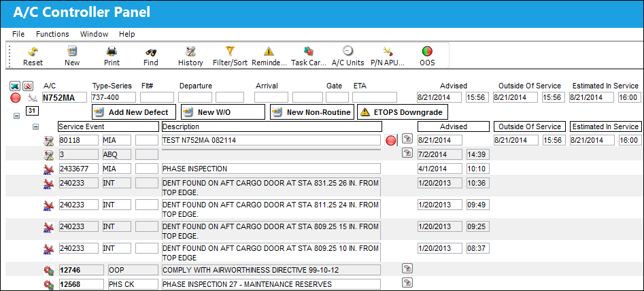The height and width of the screenshot is (291, 644).
Task: Click the gear icon for task 12746
Action: [x=48, y=271]
